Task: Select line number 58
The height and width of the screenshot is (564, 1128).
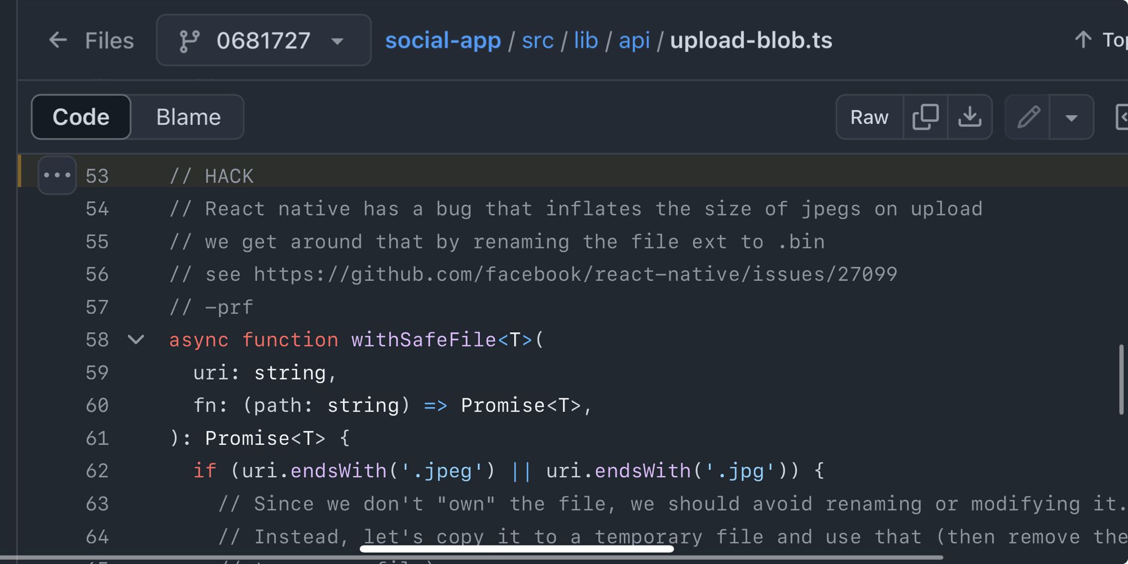Action: click(x=97, y=340)
